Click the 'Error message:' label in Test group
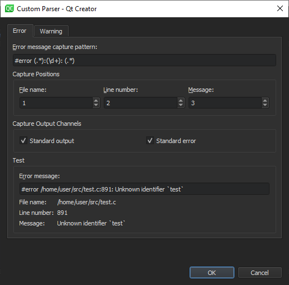This screenshot has width=289, height=285. click(40, 176)
